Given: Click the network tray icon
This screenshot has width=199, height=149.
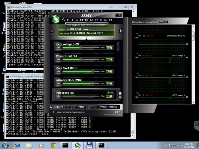Looking at the screenshot, I should click(175, 146).
